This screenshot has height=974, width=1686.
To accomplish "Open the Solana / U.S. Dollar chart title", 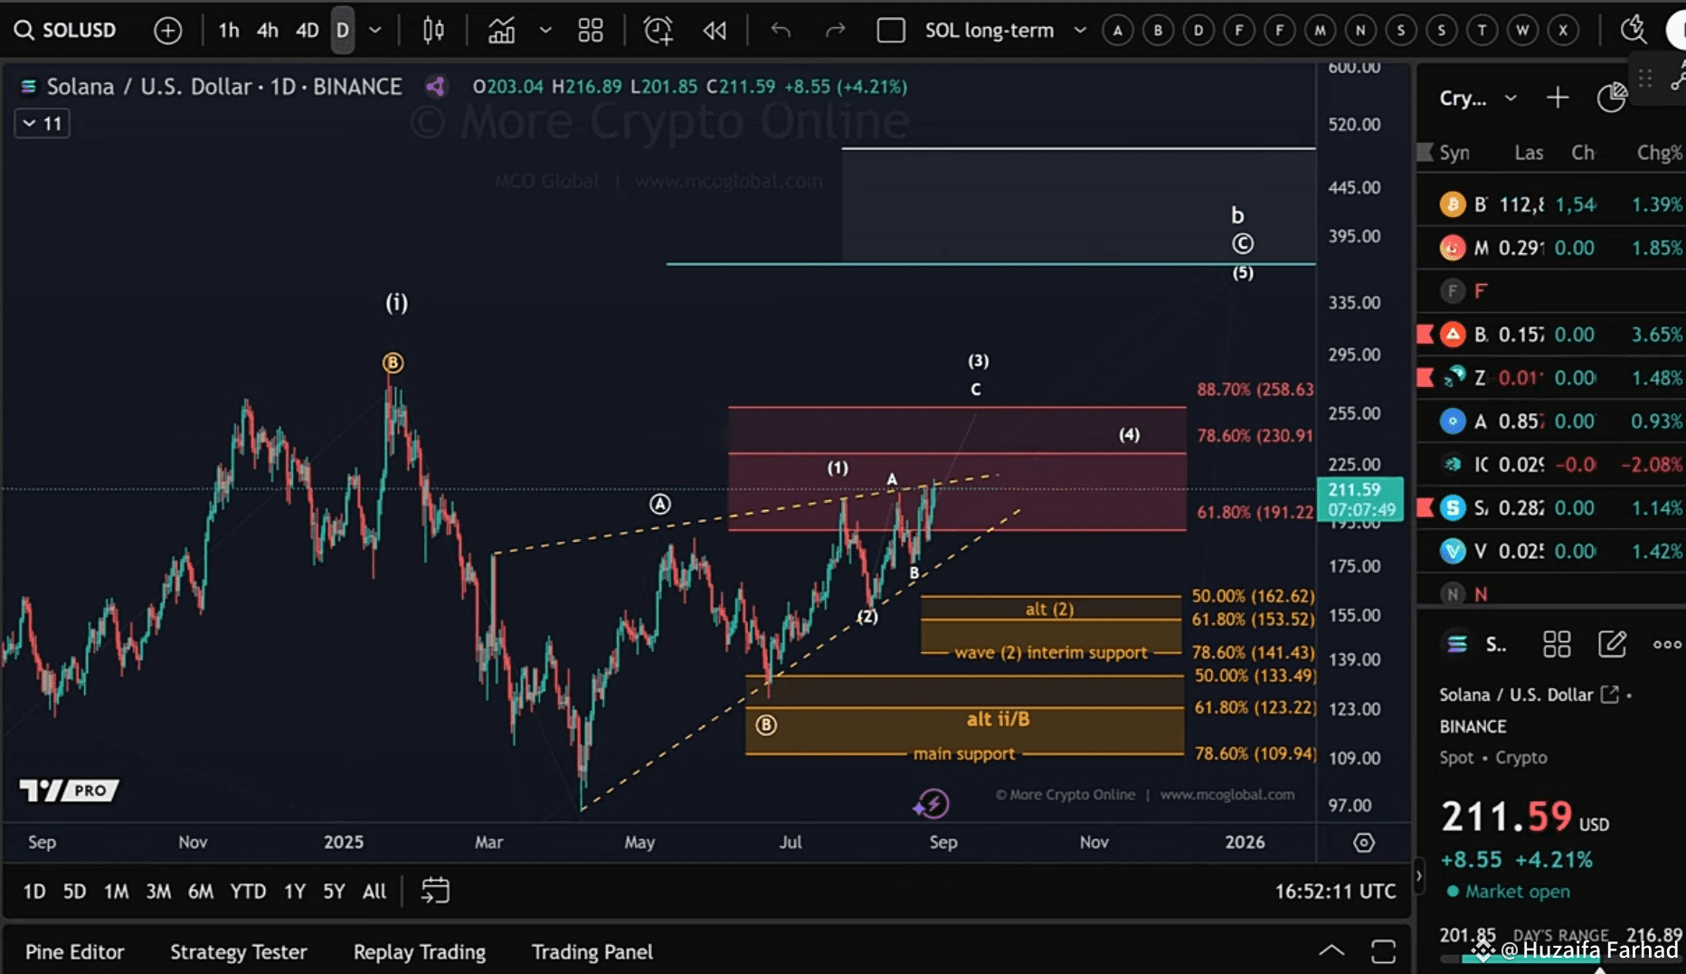I will point(223,86).
